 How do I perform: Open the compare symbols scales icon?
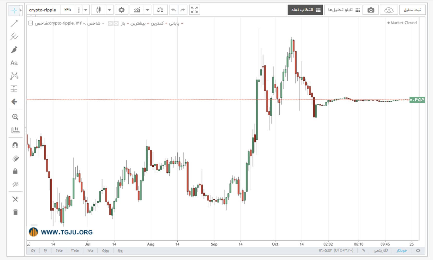click(160, 10)
